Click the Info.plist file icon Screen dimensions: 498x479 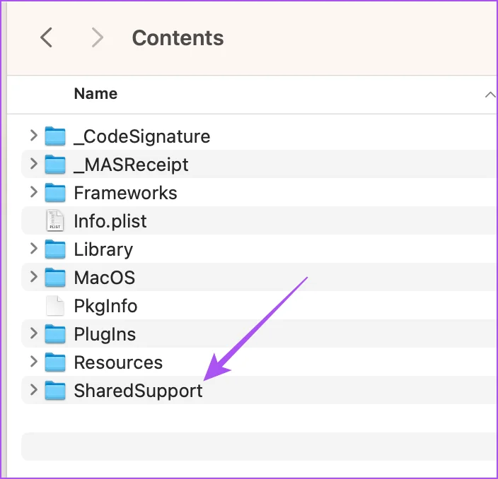pyautogui.click(x=55, y=220)
